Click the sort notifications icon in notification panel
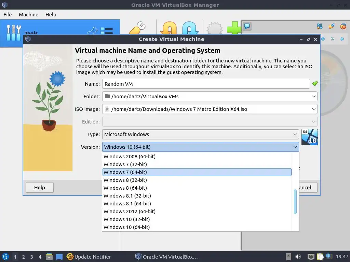 tap(320, 26)
